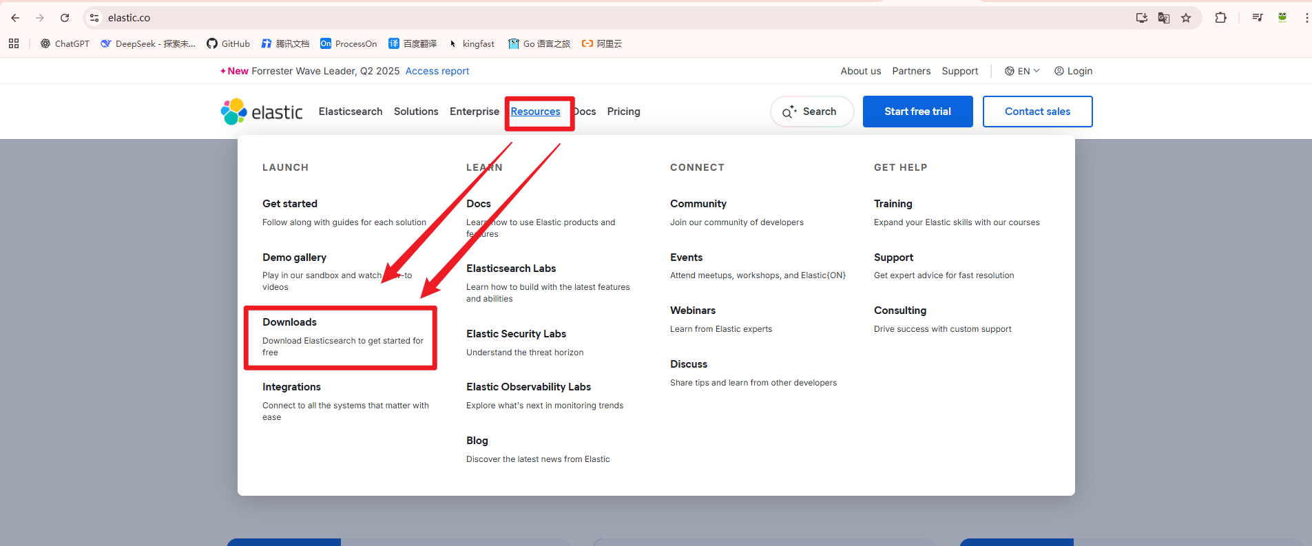The width and height of the screenshot is (1312, 546).
Task: Open the Support link in the top bar
Action: (x=960, y=71)
